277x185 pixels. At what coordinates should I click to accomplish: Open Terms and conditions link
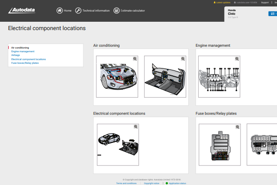pos(126,184)
